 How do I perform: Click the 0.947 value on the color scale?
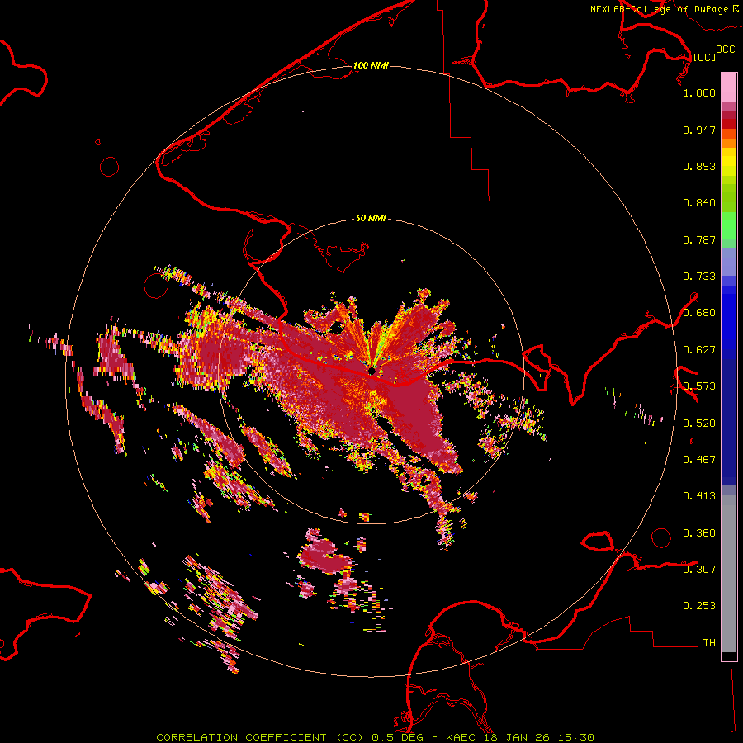click(x=699, y=130)
